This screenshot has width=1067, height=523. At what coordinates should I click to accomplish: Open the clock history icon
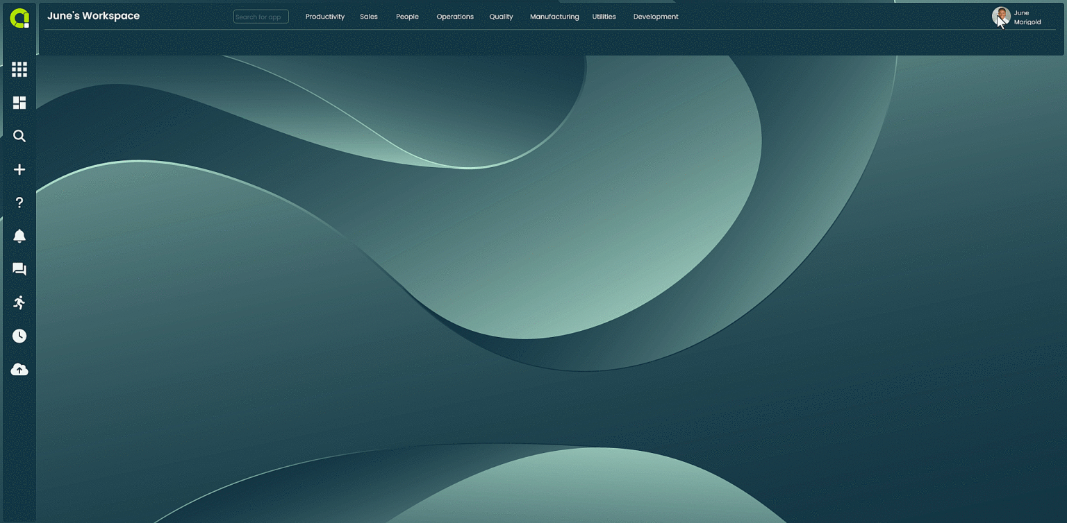[19, 336]
